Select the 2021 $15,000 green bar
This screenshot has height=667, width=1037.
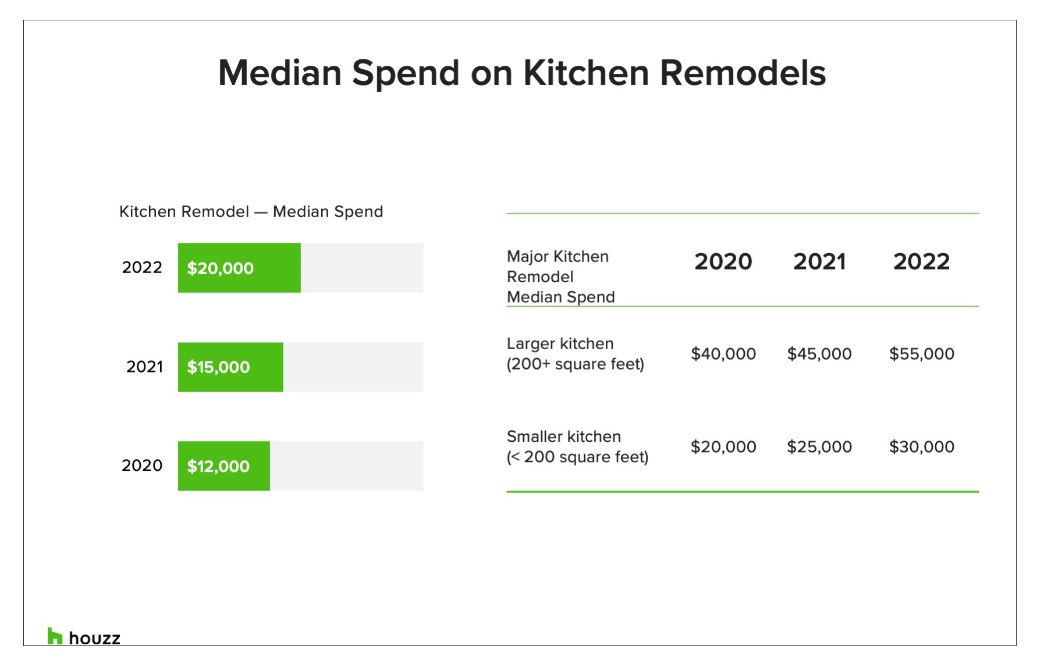pyautogui.click(x=230, y=367)
